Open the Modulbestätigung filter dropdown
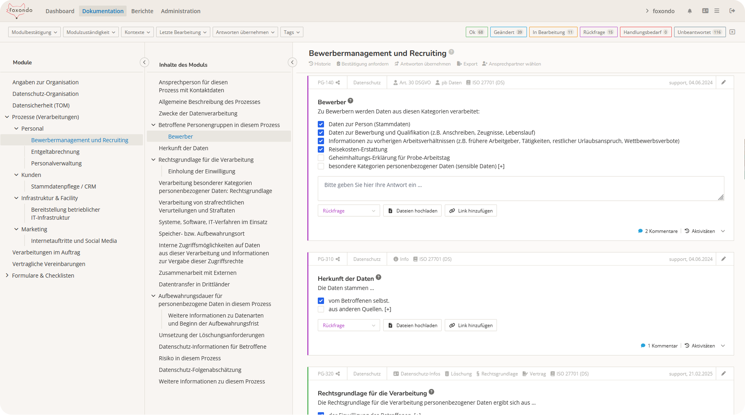The width and height of the screenshot is (745, 415). pos(34,32)
